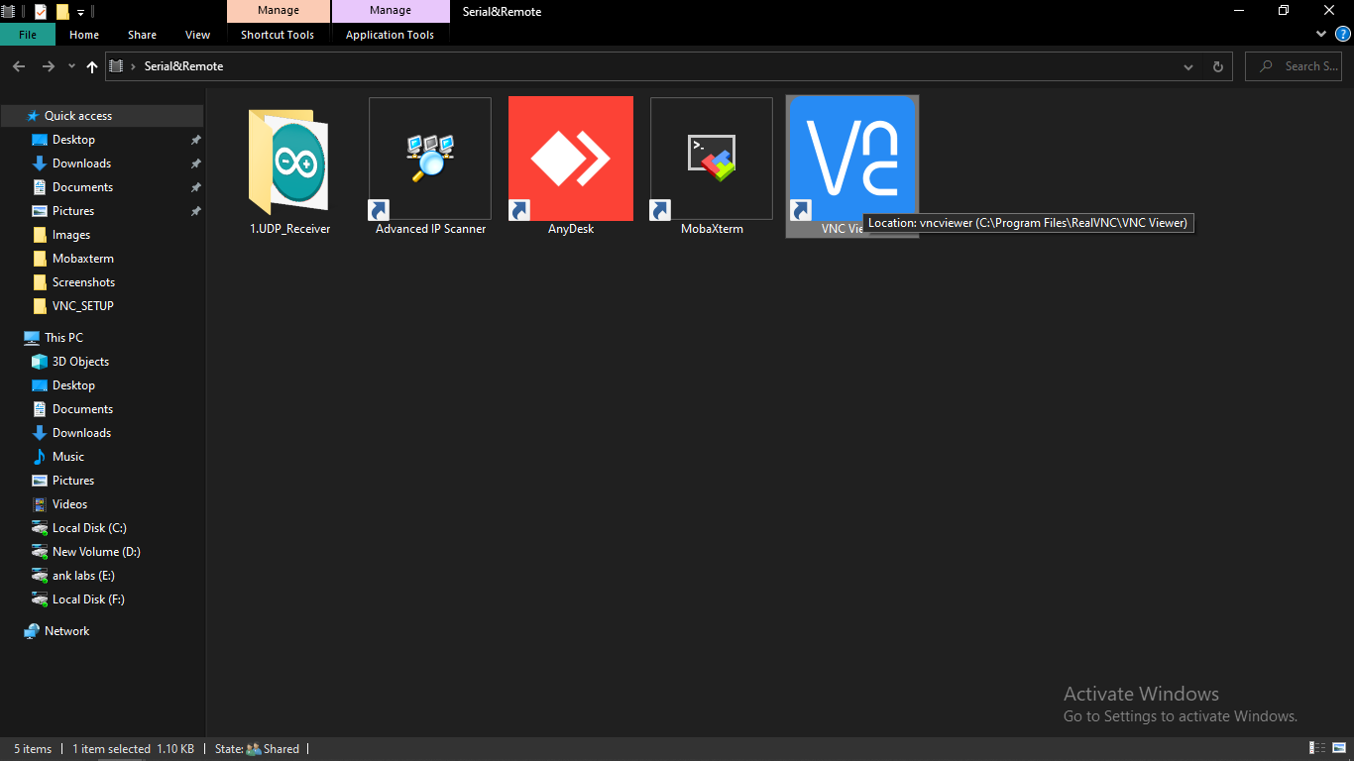The height and width of the screenshot is (761, 1354).
Task: Click the MobaXterm file name label
Action: [x=712, y=229]
